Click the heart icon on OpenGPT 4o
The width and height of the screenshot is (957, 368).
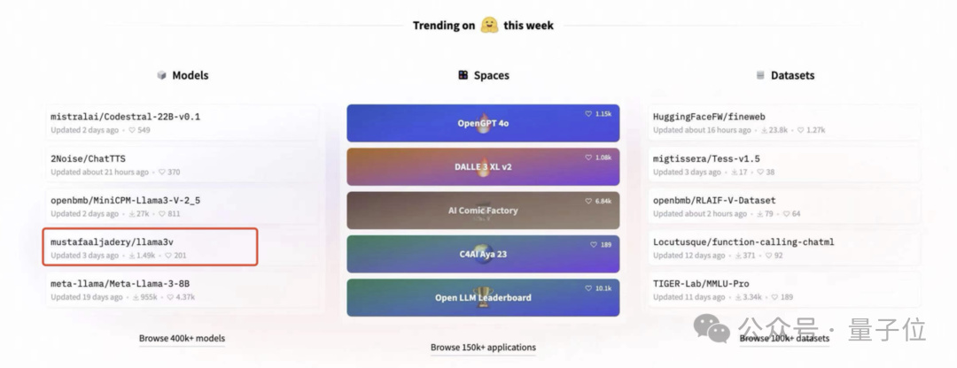point(588,114)
